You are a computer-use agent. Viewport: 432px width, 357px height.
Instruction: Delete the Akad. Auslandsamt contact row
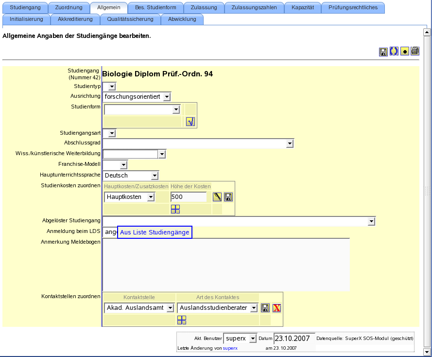(x=276, y=308)
